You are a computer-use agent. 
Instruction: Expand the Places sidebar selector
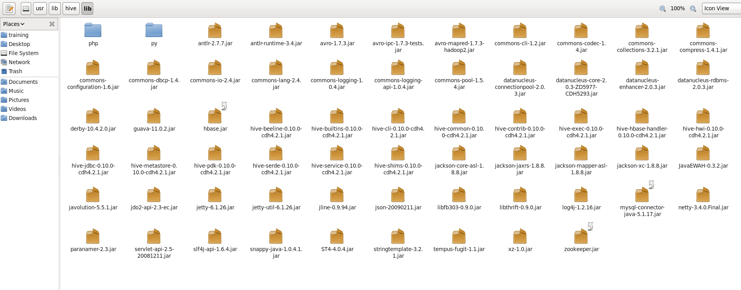pos(14,24)
